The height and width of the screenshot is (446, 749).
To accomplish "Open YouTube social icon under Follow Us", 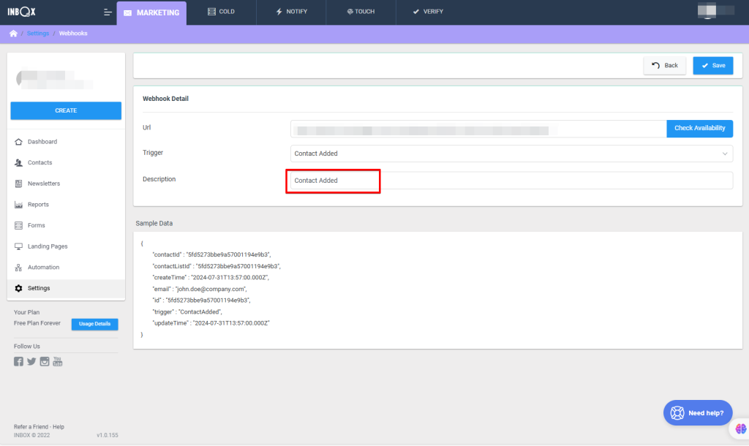I will [58, 361].
